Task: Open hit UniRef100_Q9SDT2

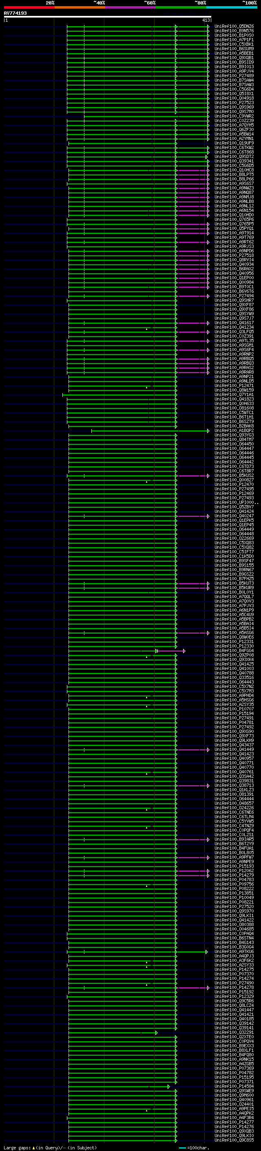Action: click(234, 156)
